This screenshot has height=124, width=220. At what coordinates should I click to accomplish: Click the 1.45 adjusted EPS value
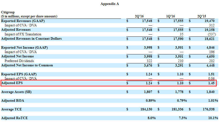(x=211, y=83)
